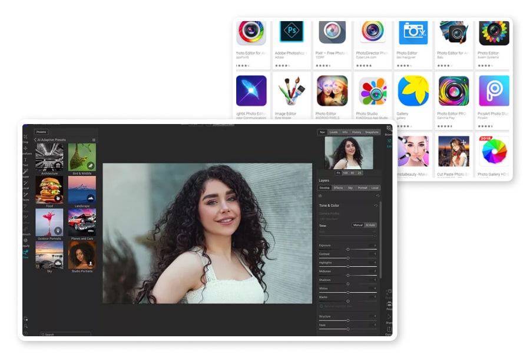Open the History tab
This screenshot has width=530, height=358.
[x=356, y=132]
